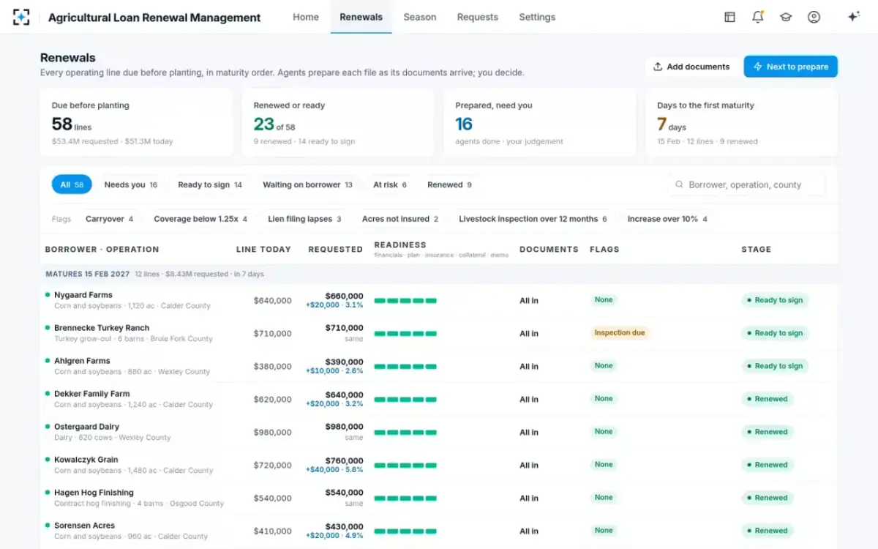Show Ready to sign lines

(210, 184)
